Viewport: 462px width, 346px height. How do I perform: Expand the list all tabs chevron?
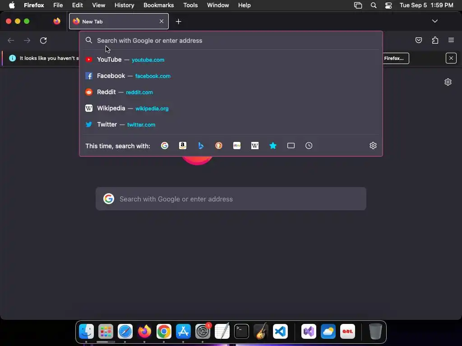[434, 21]
